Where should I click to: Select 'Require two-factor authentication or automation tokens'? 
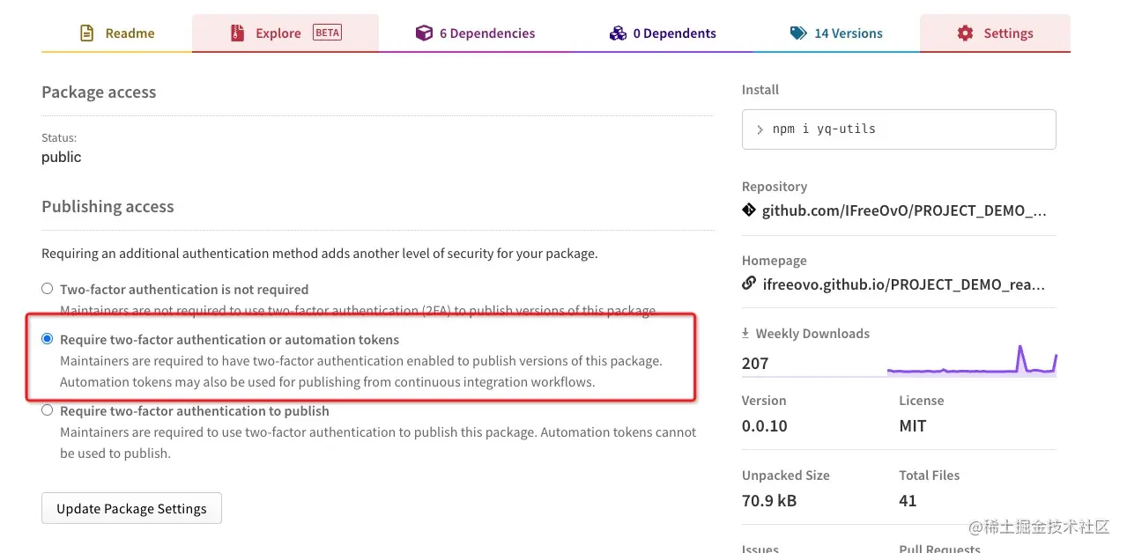tap(48, 339)
